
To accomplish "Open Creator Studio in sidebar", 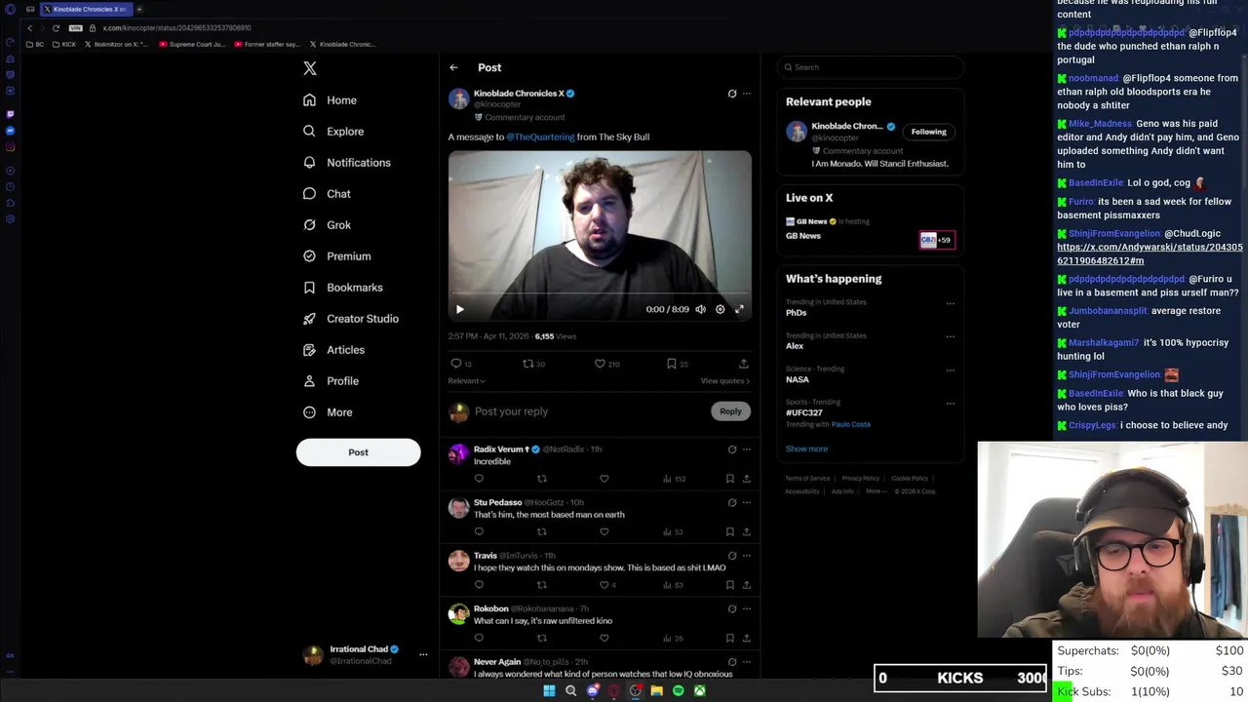I will tap(351, 319).
